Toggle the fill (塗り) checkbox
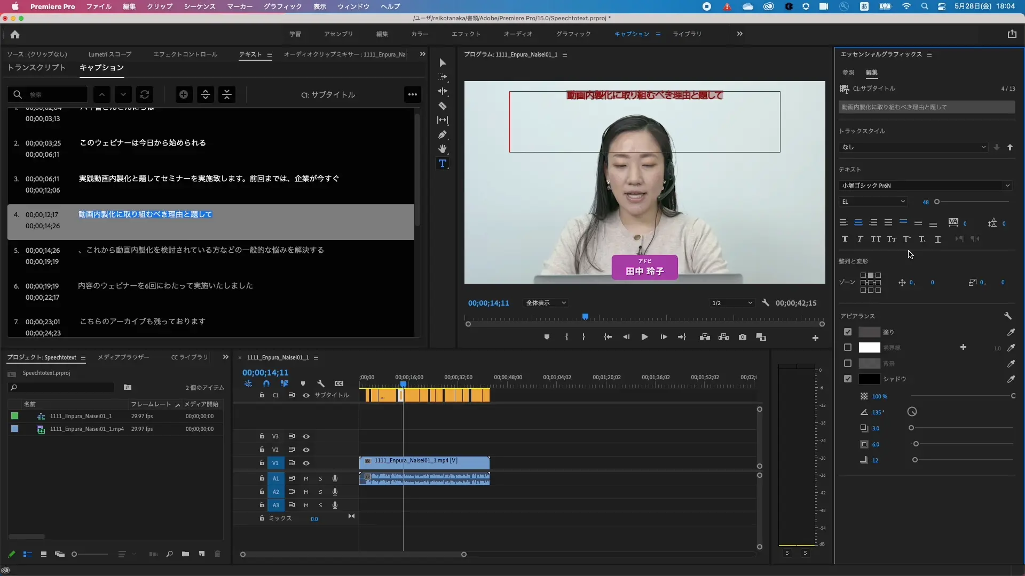Screen dimensions: 1025x576 pyautogui.click(x=848, y=332)
